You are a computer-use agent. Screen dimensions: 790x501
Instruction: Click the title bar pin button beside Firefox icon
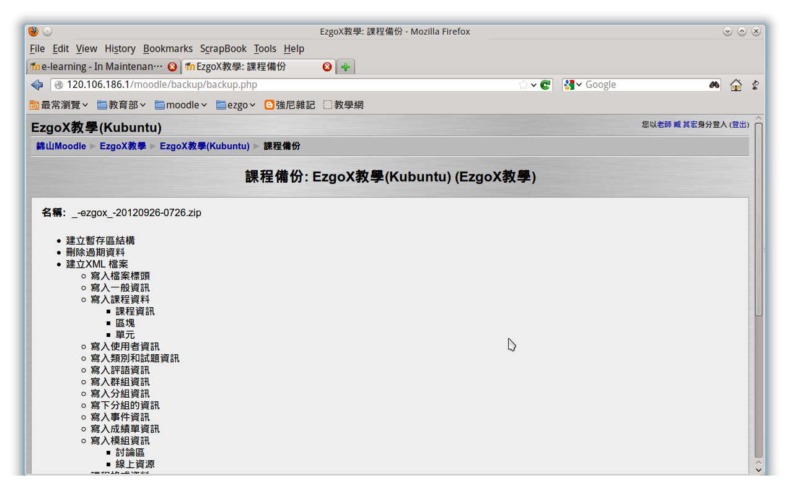[48, 31]
